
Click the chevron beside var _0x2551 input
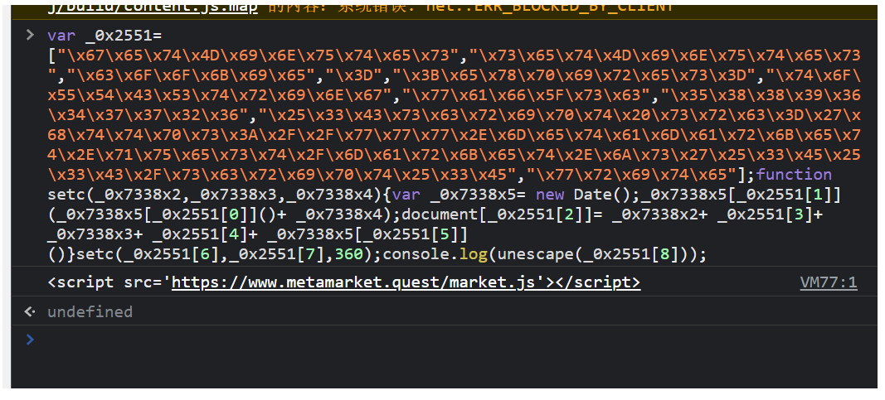pyautogui.click(x=30, y=35)
